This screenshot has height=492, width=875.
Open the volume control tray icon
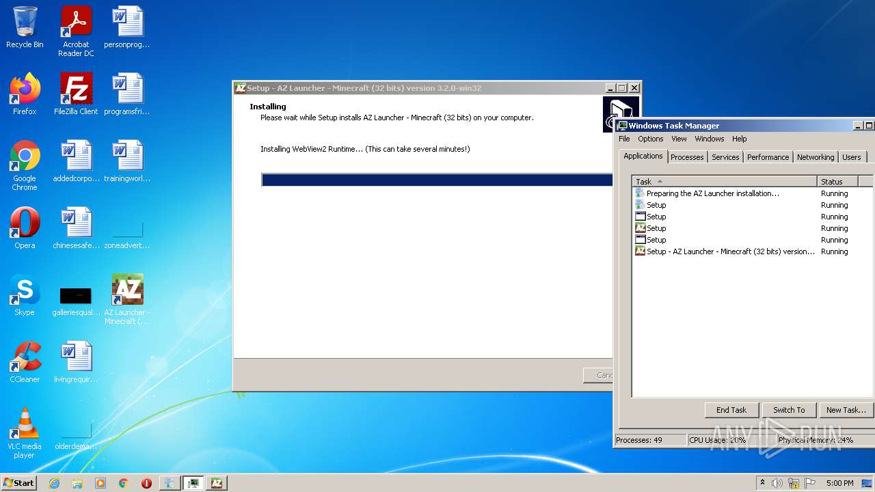pos(777,483)
